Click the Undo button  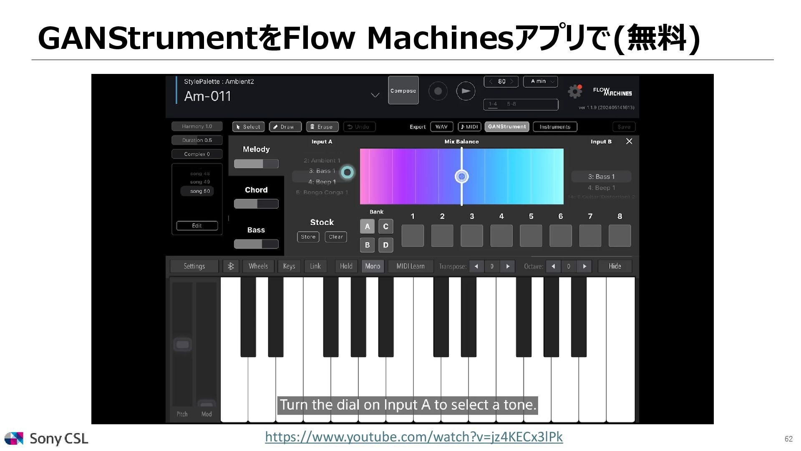(359, 127)
